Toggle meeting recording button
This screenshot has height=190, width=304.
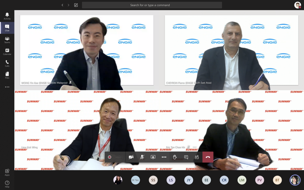coord(110,157)
